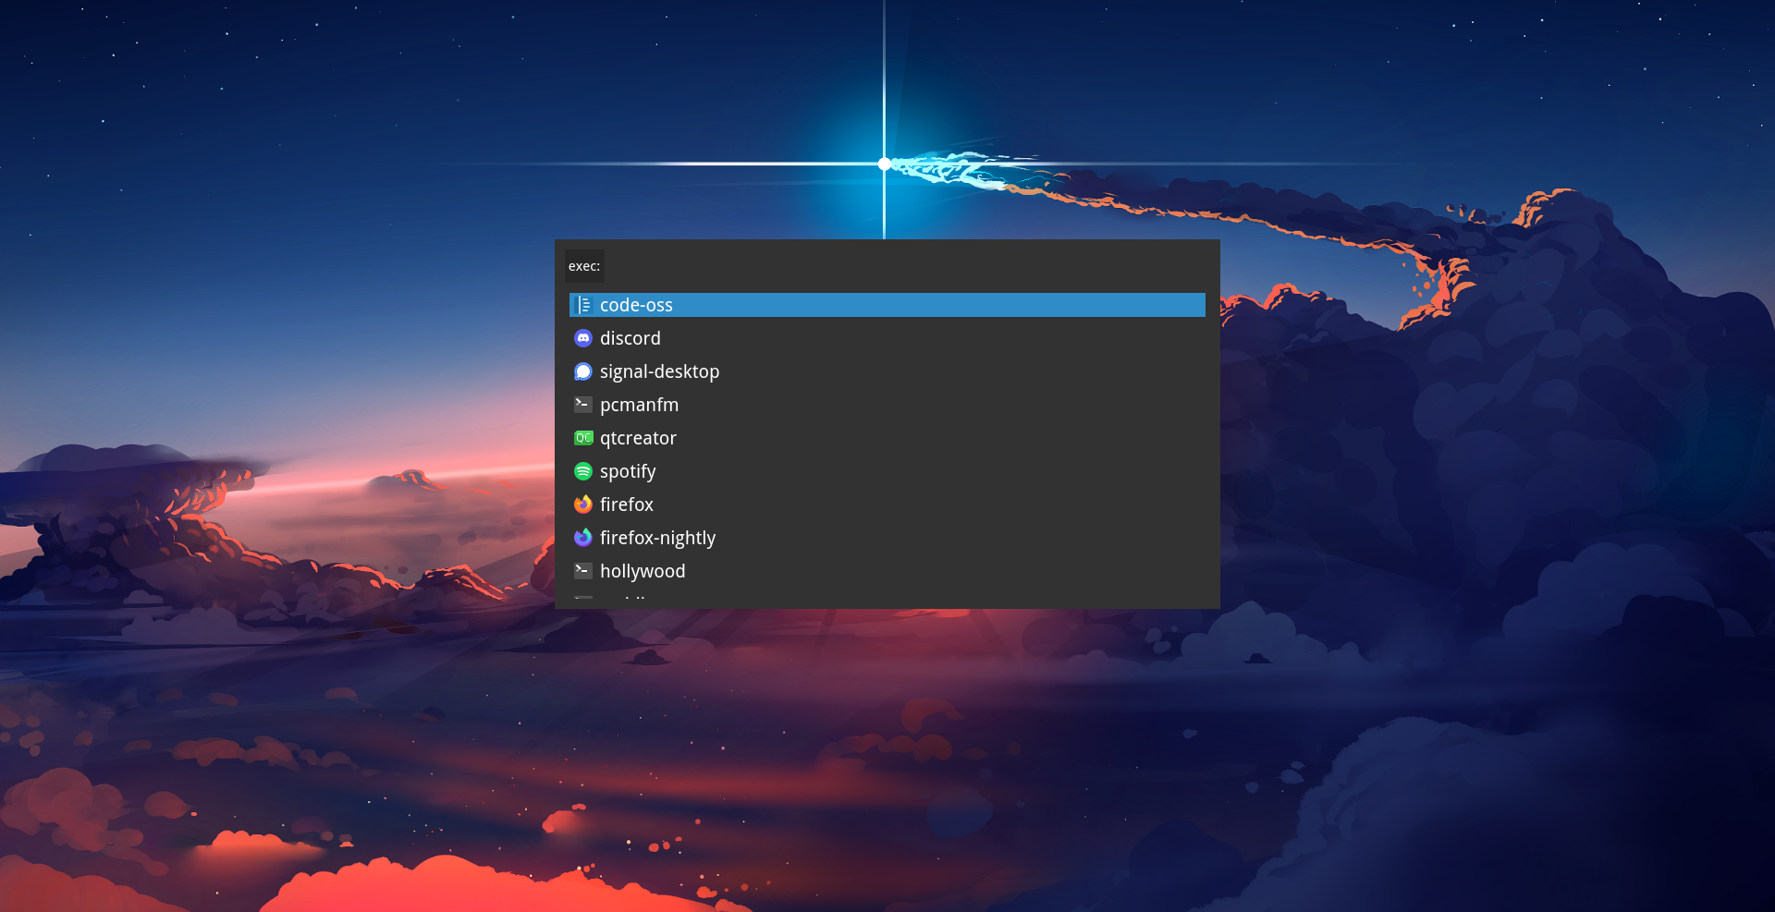Viewport: 1775px width, 912px height.
Task: Select the hollywood entry label
Action: click(x=643, y=571)
